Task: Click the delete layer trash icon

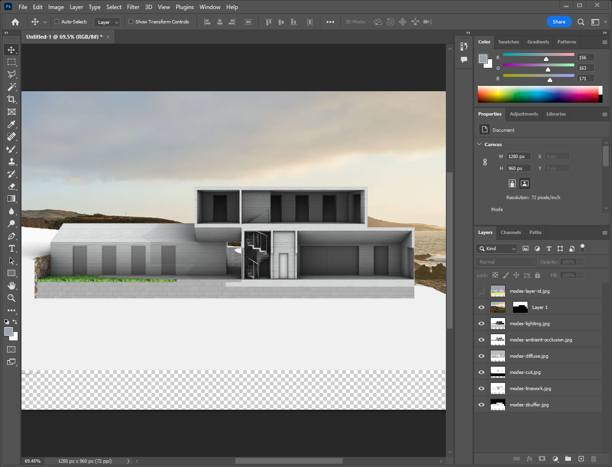Action: click(x=593, y=458)
